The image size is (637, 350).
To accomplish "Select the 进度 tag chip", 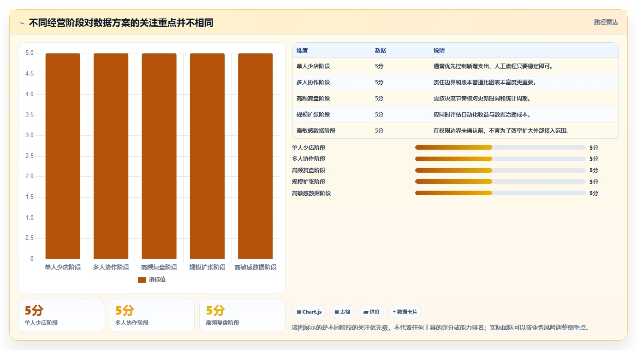I will pyautogui.click(x=371, y=312).
